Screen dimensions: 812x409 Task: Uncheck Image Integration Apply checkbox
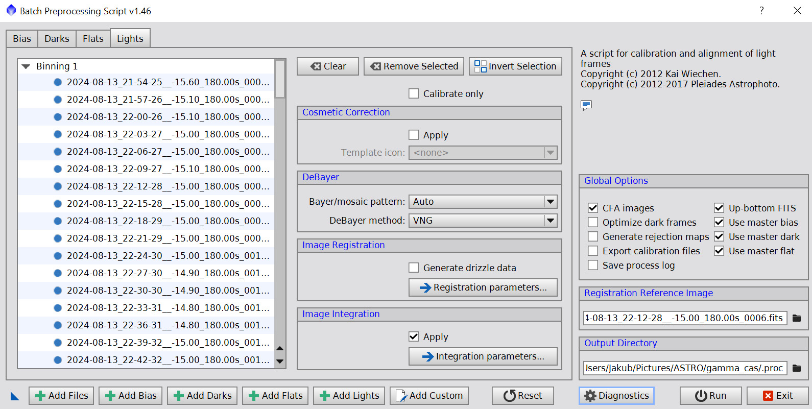click(414, 336)
